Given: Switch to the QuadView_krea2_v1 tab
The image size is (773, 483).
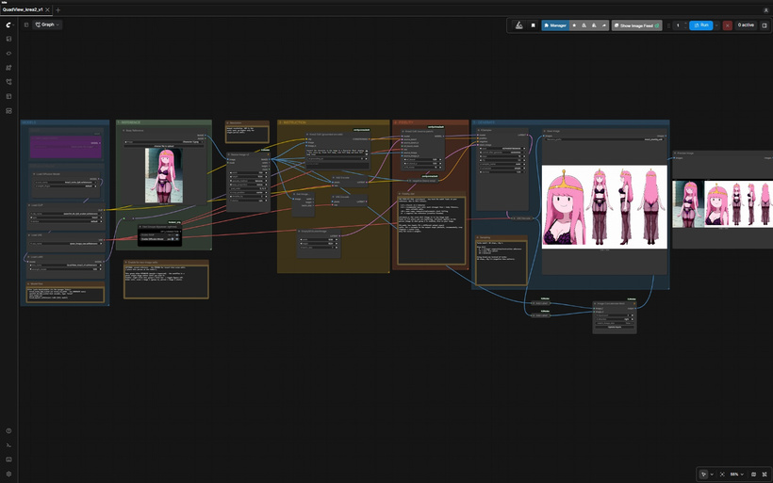Looking at the screenshot, I should click(23, 9).
